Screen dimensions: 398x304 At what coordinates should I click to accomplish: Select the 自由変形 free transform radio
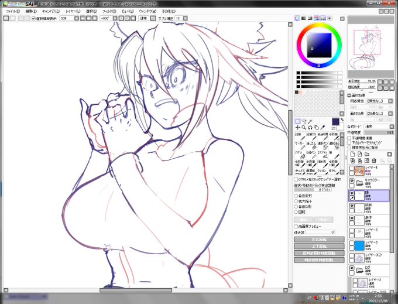tap(296, 196)
